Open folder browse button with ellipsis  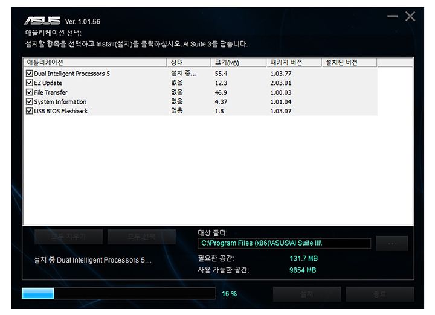tap(392, 244)
